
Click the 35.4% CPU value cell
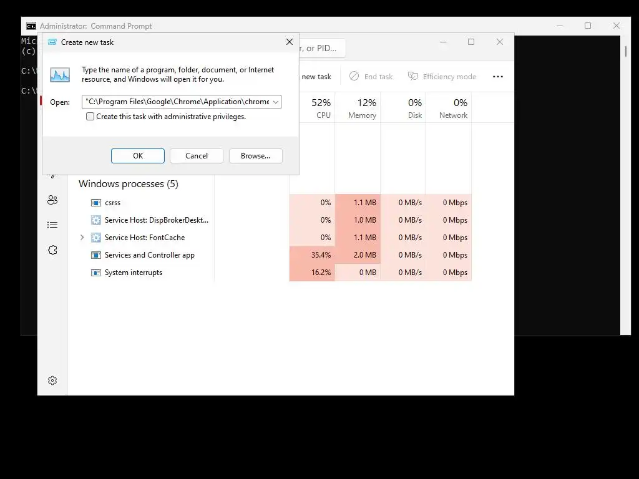point(312,255)
